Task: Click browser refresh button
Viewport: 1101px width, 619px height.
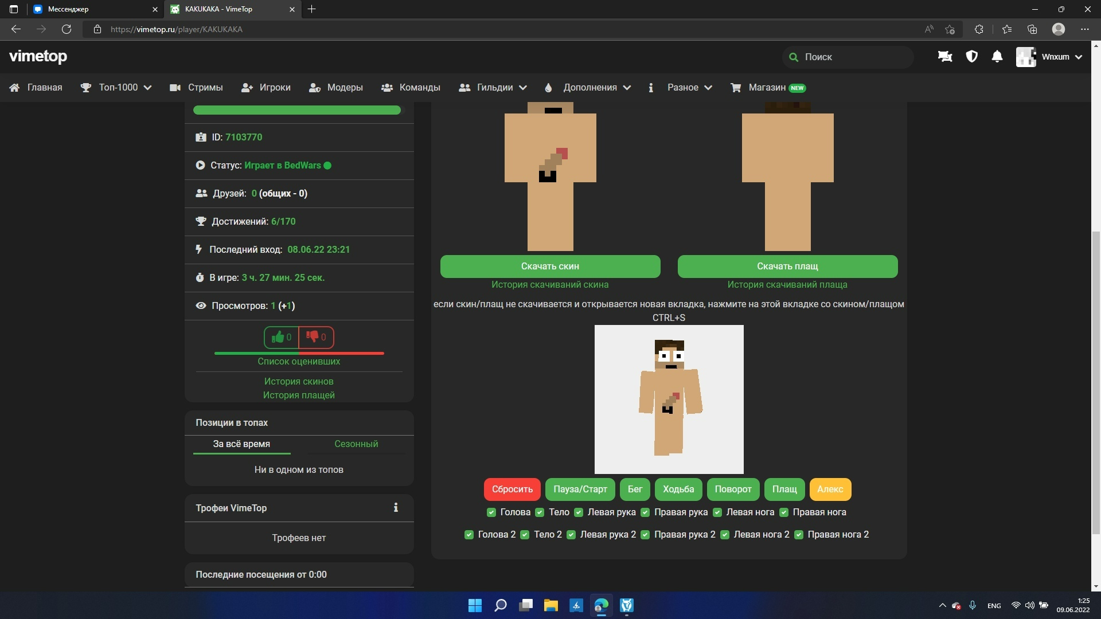Action: coord(67,29)
